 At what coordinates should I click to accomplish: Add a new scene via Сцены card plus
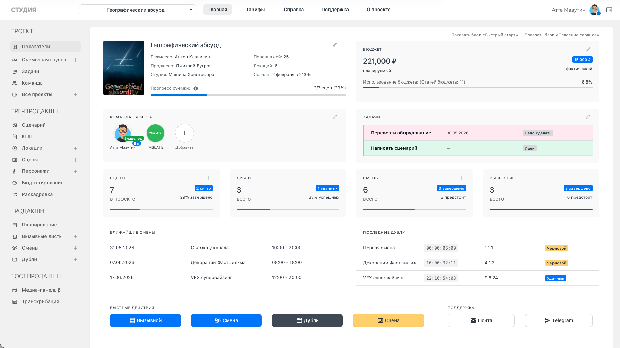click(208, 178)
